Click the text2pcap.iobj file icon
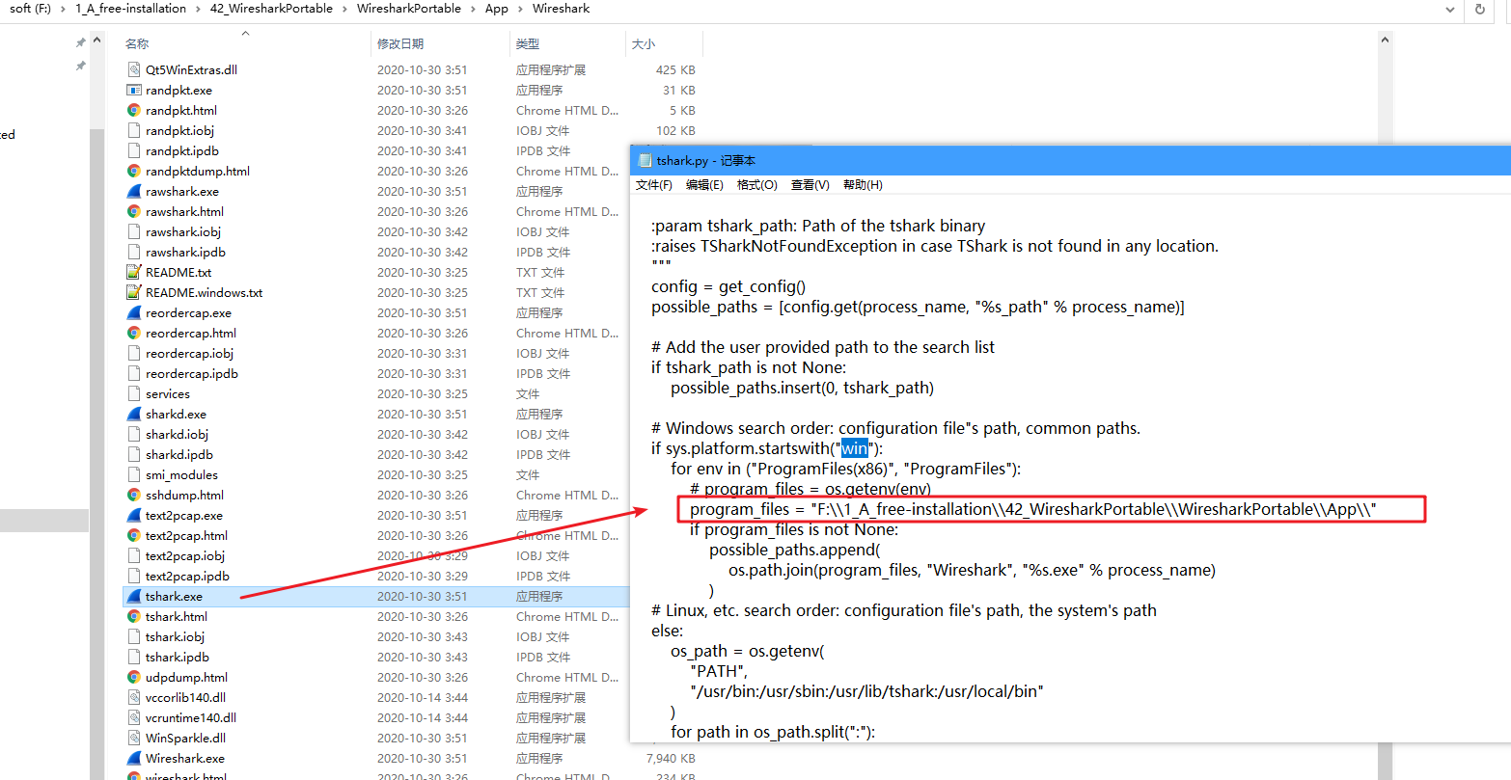 point(134,555)
